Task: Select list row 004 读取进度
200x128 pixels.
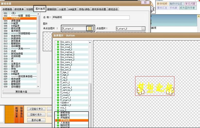Action: pos(20,21)
